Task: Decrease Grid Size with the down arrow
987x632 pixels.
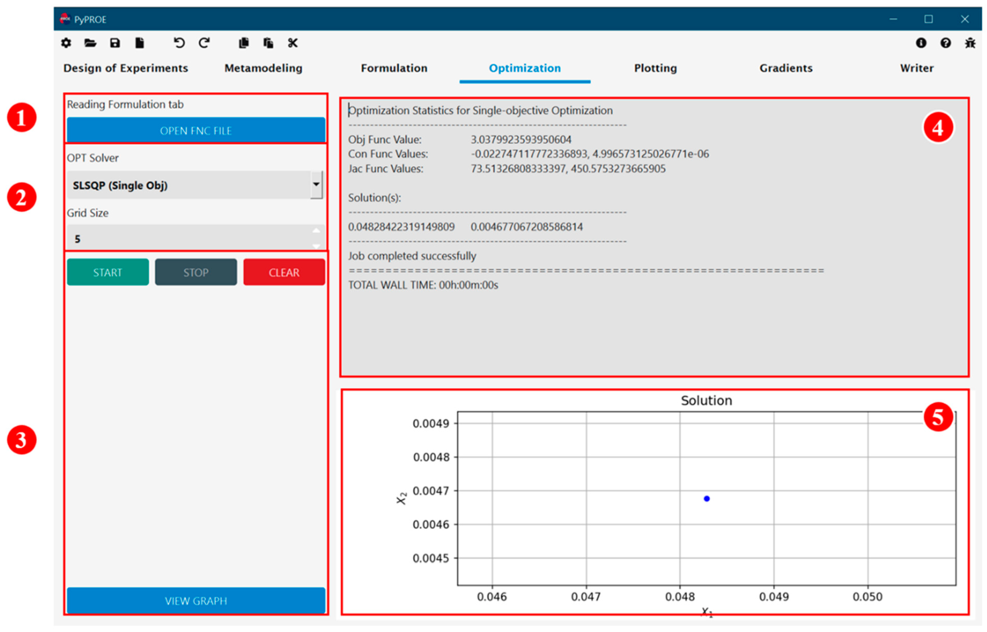Action: [x=316, y=246]
